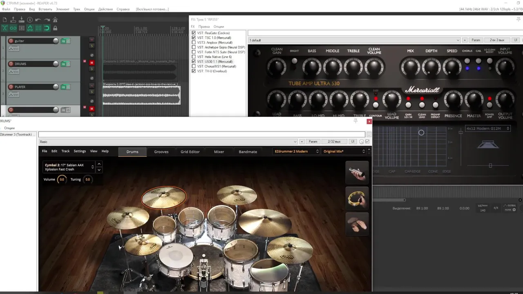
Task: Switch to Mixer tab in EZdrummer
Action: [219, 151]
